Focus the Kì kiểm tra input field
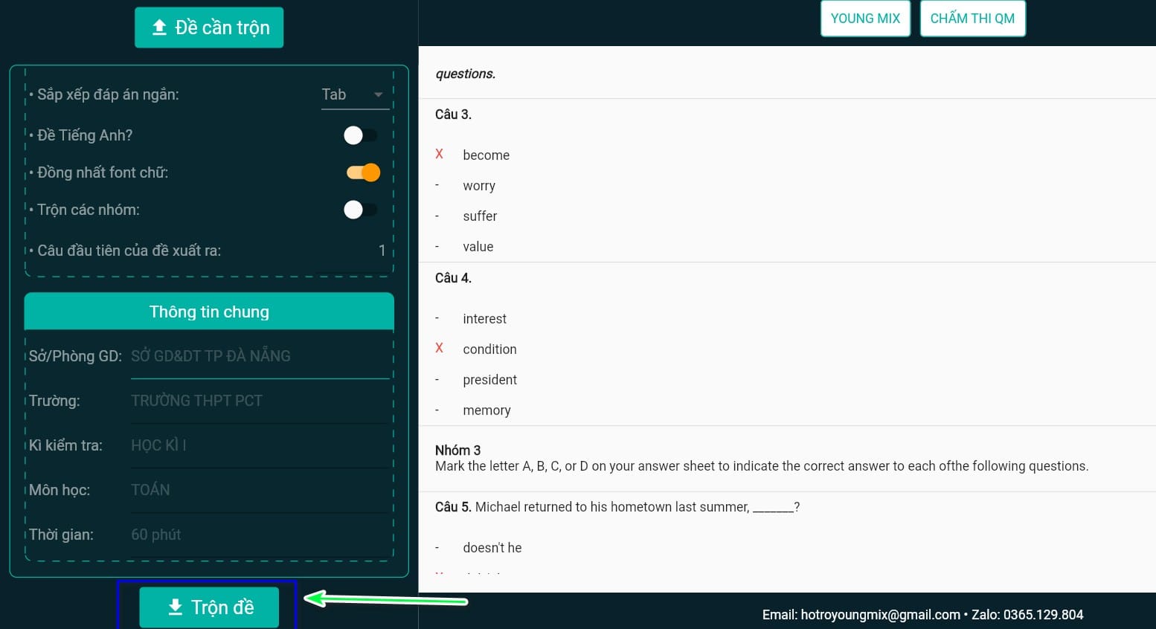This screenshot has width=1156, height=629. coord(260,445)
